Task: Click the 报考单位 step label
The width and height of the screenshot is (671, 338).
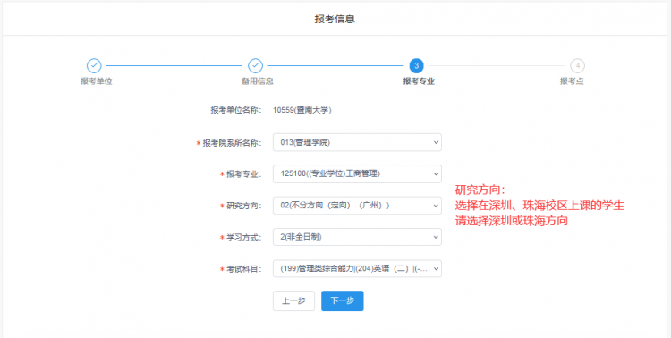Action: [x=97, y=81]
